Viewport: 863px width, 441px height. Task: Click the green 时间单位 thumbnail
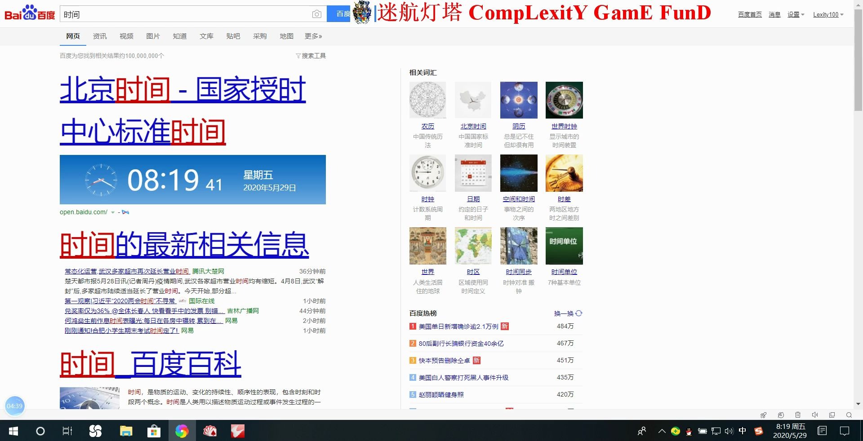point(564,246)
